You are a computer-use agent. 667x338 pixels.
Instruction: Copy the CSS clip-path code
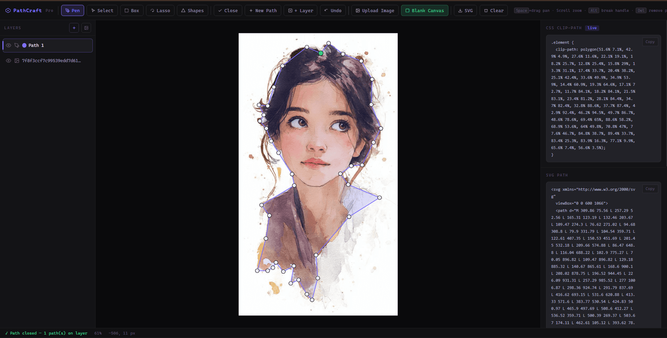coord(650,42)
